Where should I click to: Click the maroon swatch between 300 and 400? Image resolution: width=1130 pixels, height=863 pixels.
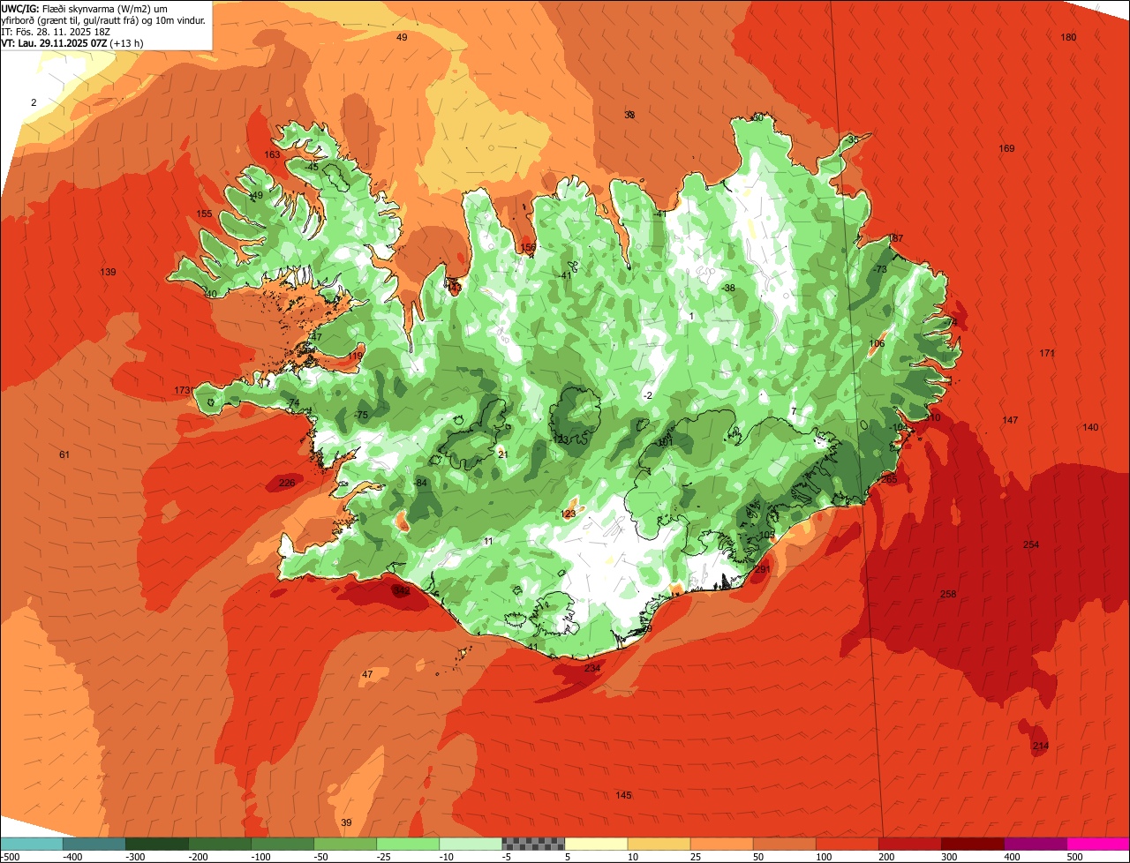[972, 843]
